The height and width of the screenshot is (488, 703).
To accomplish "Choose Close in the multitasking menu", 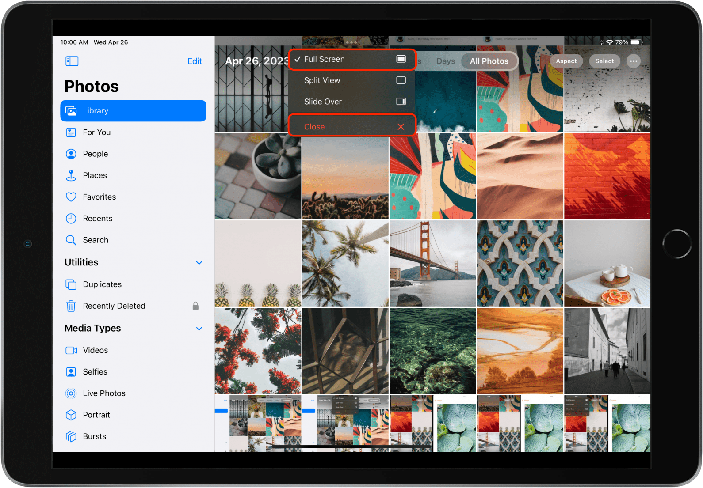I will pos(351,127).
